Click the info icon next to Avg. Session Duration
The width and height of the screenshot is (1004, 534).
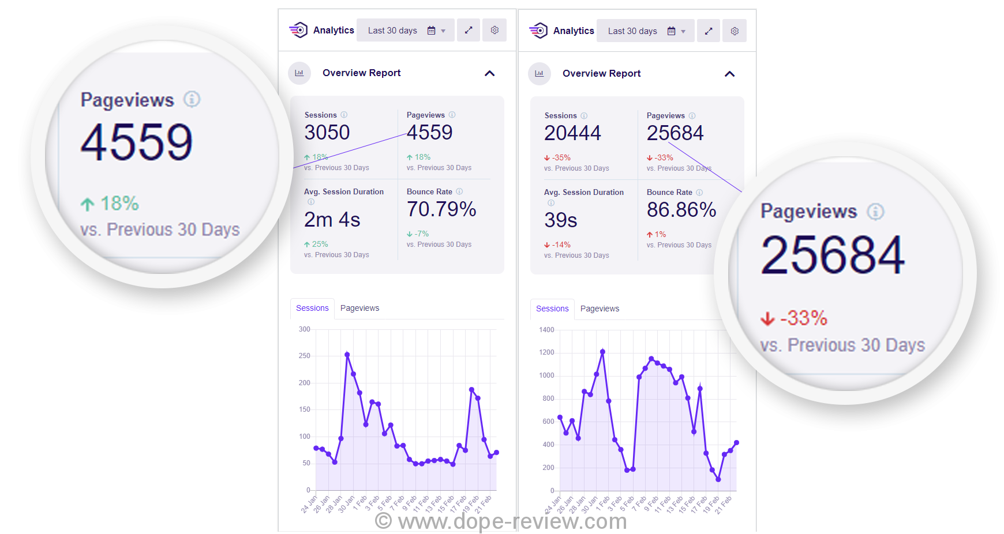(x=311, y=202)
